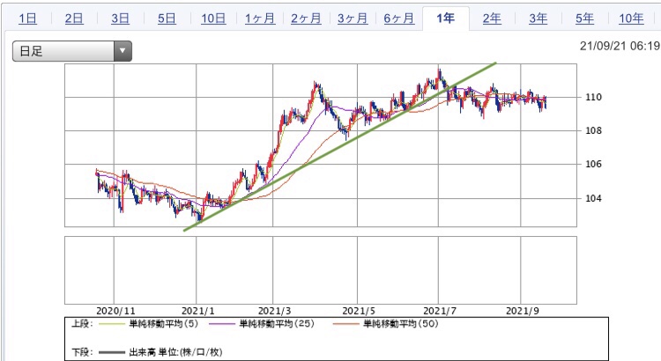The width and height of the screenshot is (661, 361).
Task: Open the 10日 chart range tab
Action: tap(213, 18)
